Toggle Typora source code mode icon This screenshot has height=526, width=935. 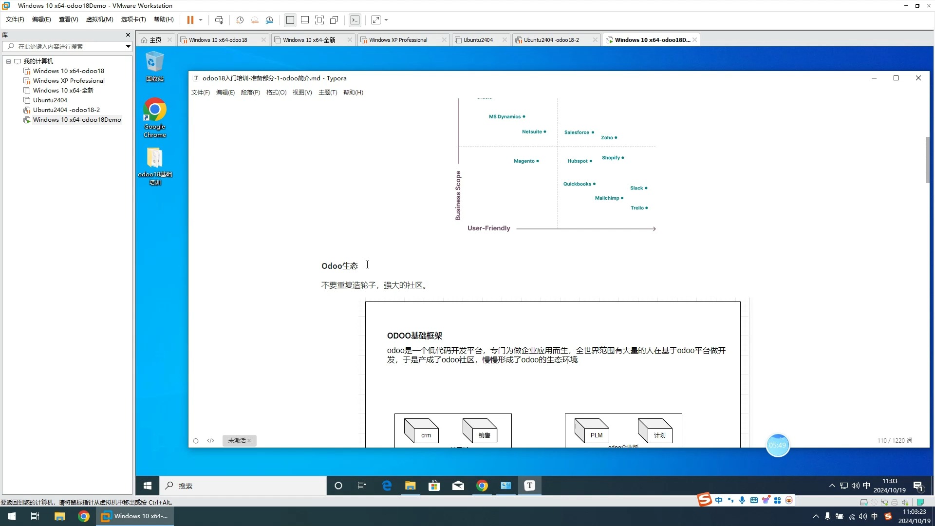[210, 441]
